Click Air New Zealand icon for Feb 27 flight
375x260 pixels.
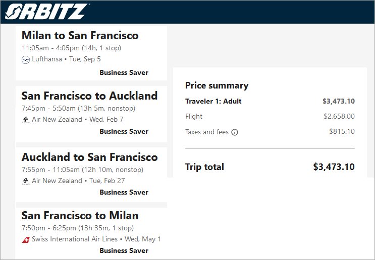click(26, 181)
